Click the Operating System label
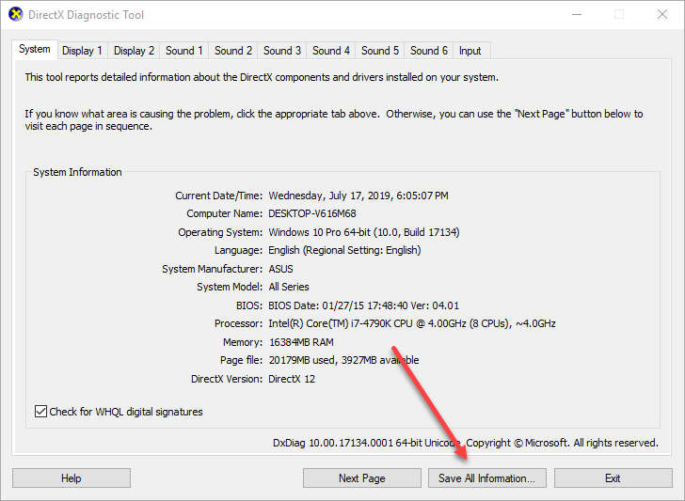 pos(220,232)
